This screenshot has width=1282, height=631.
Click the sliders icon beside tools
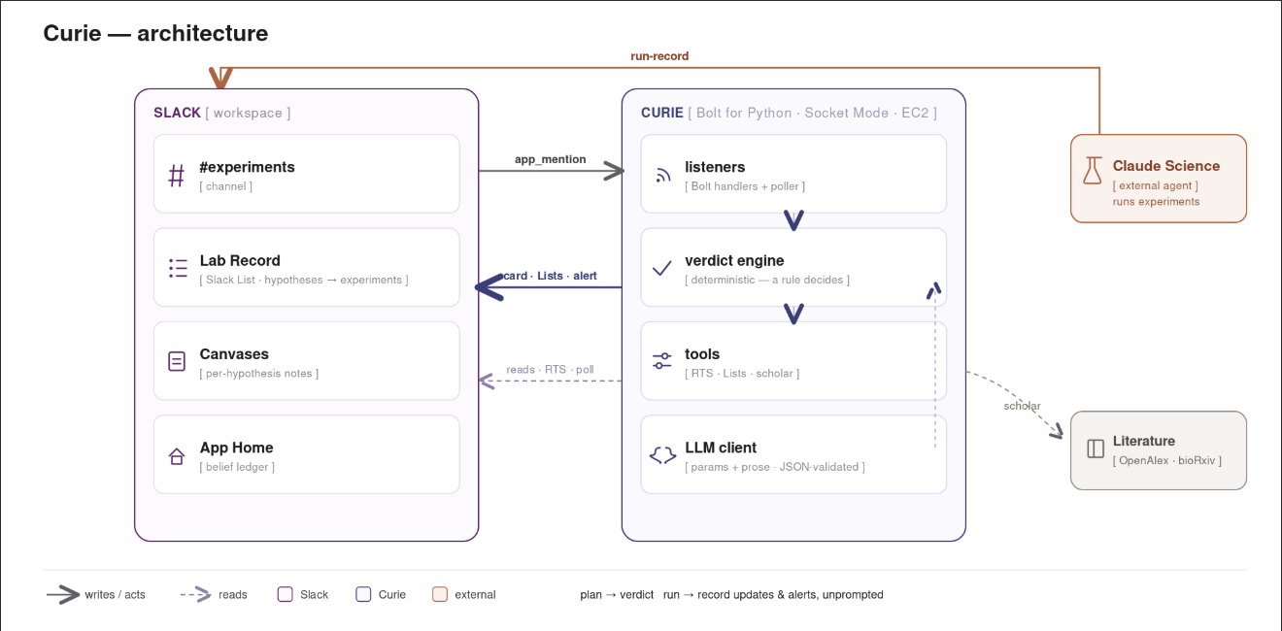tap(662, 362)
